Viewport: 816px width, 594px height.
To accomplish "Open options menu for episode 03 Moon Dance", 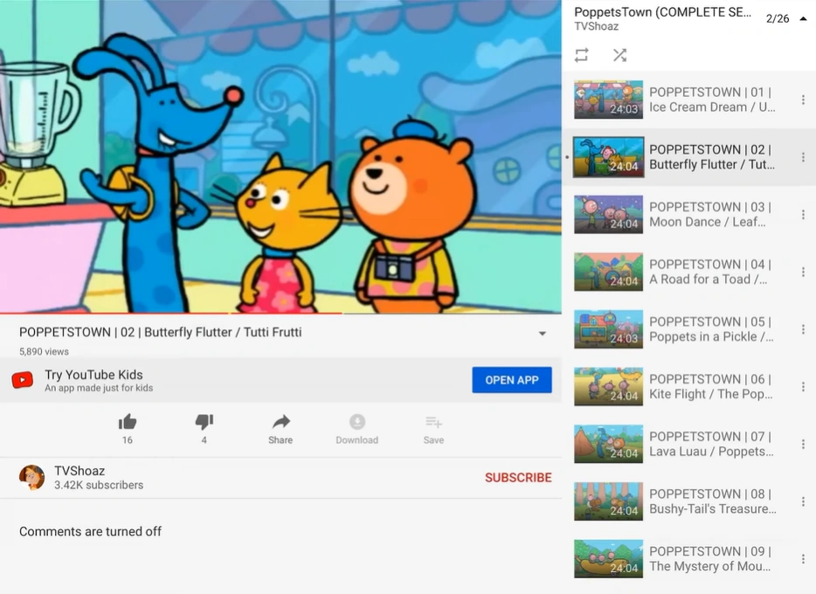I will [x=803, y=214].
